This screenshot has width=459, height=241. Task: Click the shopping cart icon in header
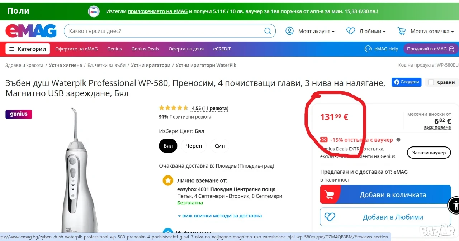(x=402, y=31)
